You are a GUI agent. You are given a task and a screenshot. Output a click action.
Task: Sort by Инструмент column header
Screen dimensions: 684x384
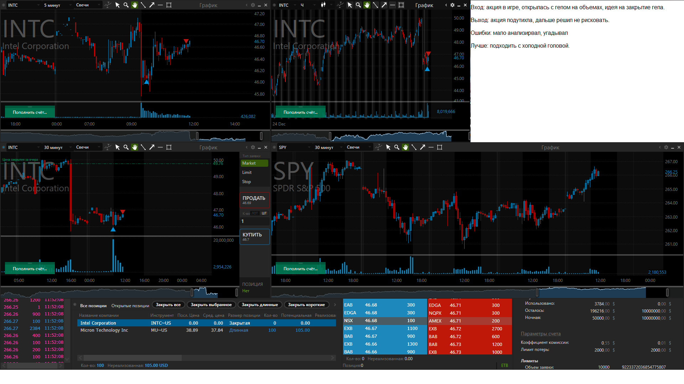tap(162, 315)
